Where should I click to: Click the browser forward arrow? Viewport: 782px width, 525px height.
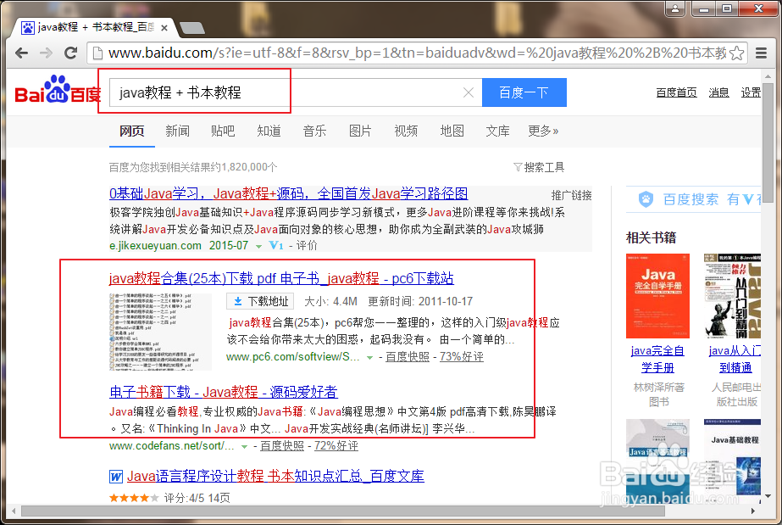[46, 53]
